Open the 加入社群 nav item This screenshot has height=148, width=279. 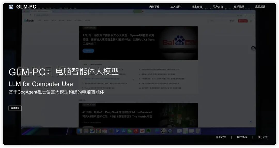coord(175,7)
